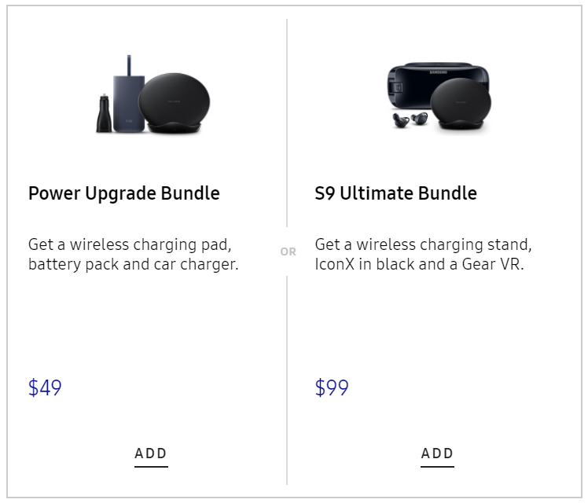
Task: Click 'Get a wireless charging stand' text line
Action: point(424,244)
